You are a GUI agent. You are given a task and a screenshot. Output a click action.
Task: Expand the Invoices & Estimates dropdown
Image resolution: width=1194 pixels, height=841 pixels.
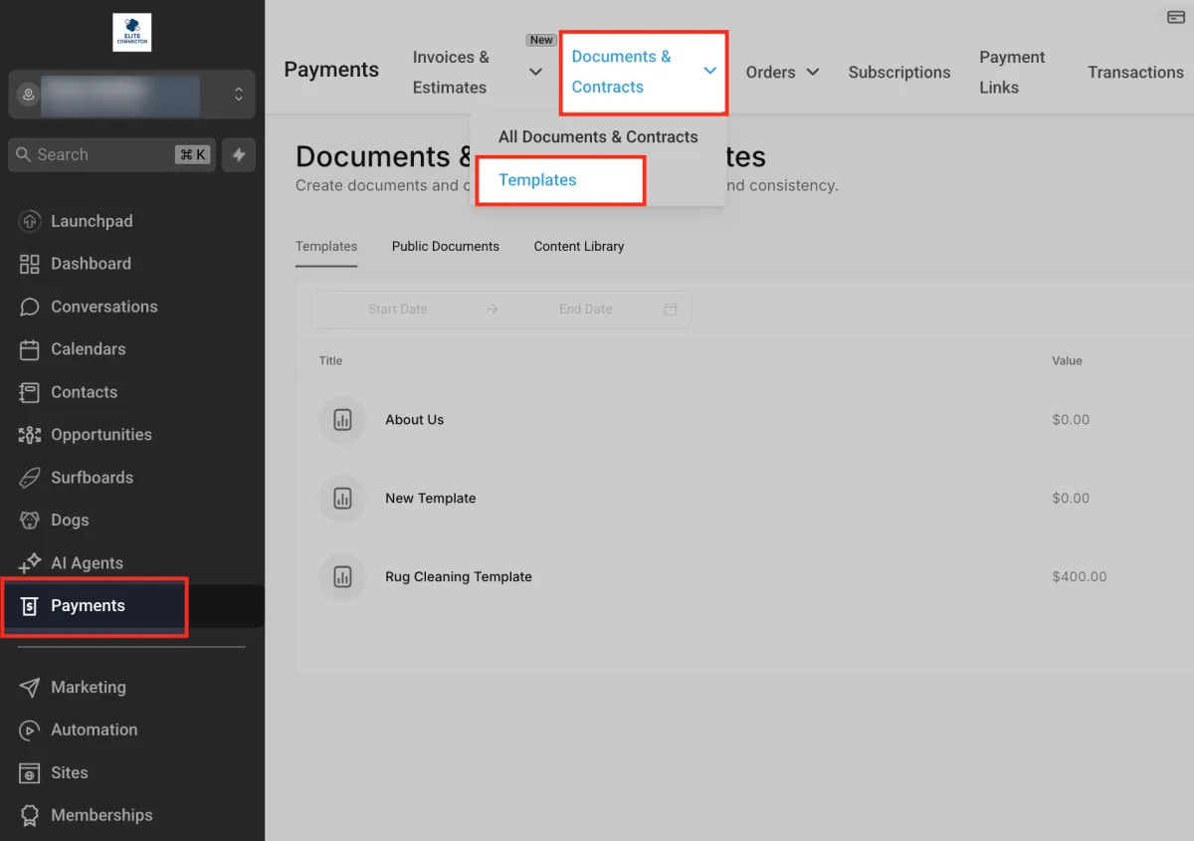point(535,72)
